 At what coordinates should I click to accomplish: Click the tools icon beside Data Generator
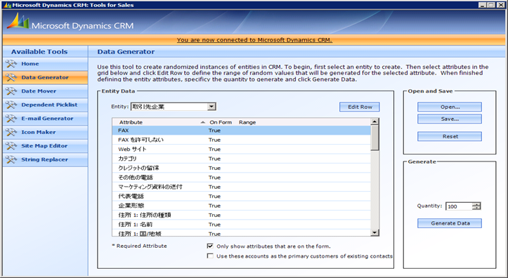click(x=11, y=77)
